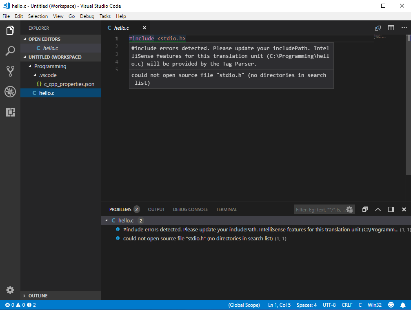Click the CRLF line ending indicator

coord(347,305)
